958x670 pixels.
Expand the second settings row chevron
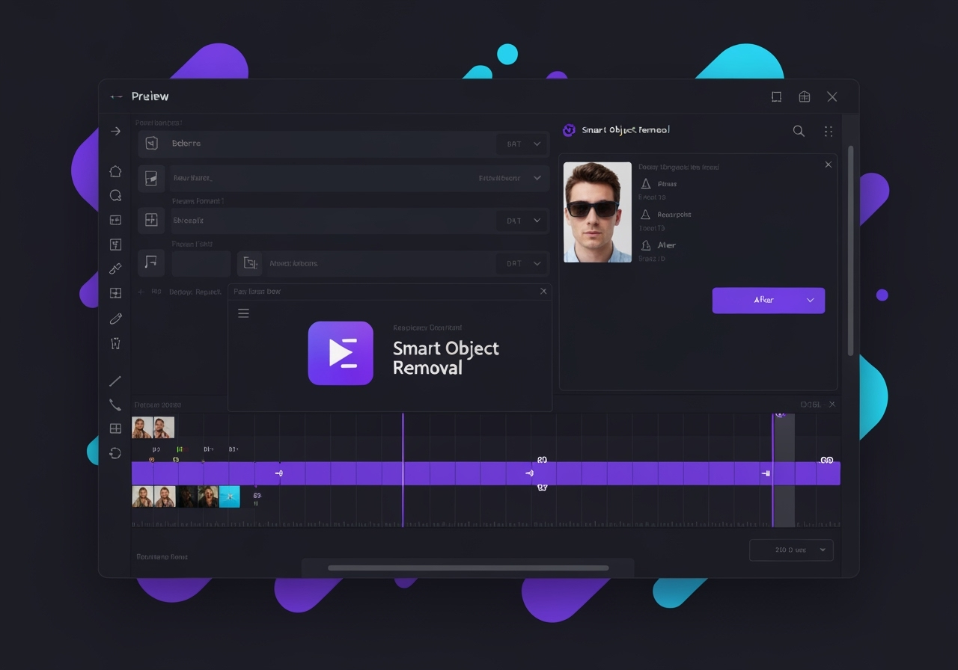(x=537, y=179)
